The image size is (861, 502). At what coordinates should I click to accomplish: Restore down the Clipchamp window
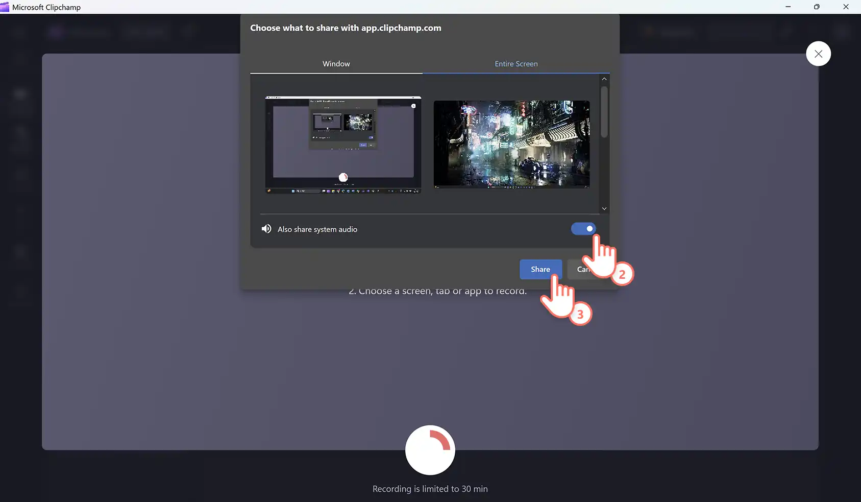coord(817,7)
